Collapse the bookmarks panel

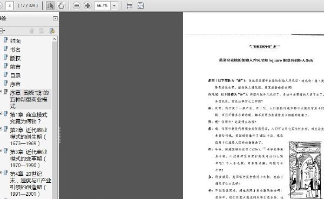coord(55,18)
